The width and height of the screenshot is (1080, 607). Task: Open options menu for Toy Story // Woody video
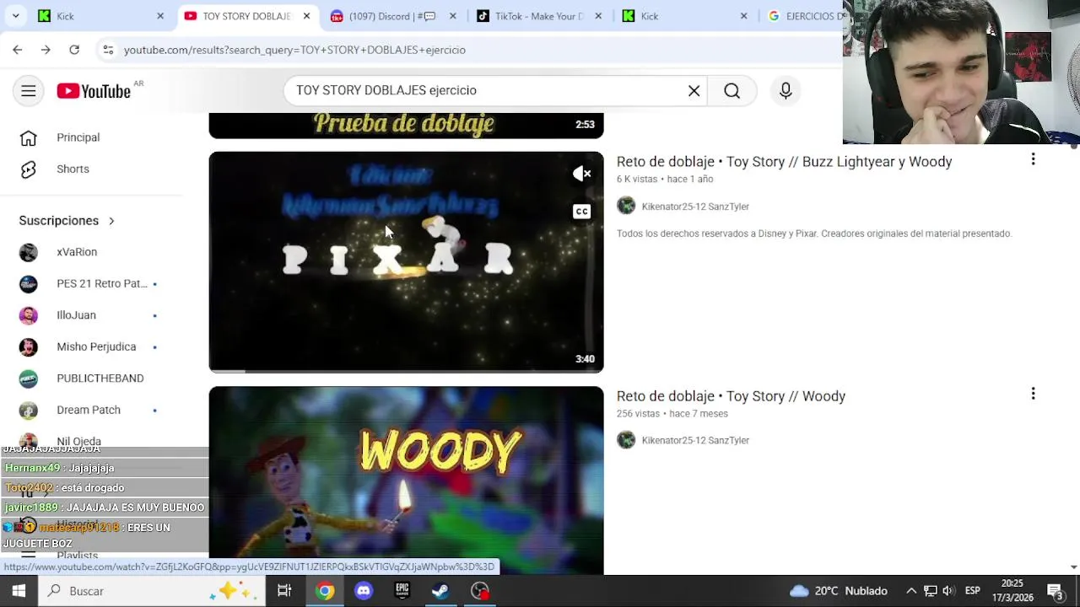[x=1033, y=394]
